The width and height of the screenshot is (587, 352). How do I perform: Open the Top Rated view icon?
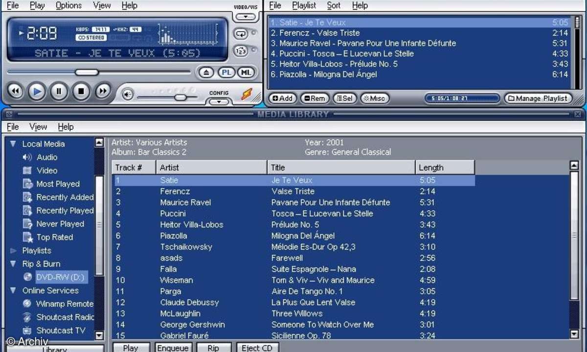(27, 237)
